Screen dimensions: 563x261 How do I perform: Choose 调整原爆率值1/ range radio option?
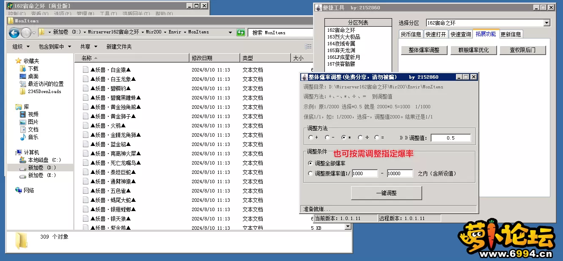311,173
